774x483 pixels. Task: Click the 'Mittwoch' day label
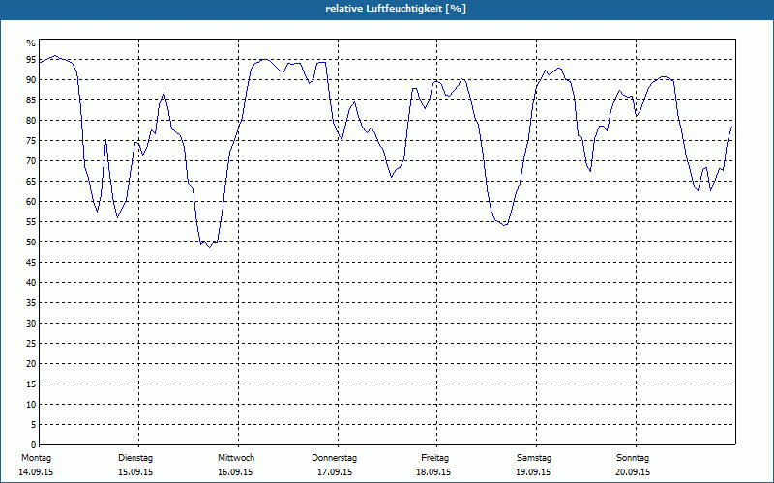point(236,458)
